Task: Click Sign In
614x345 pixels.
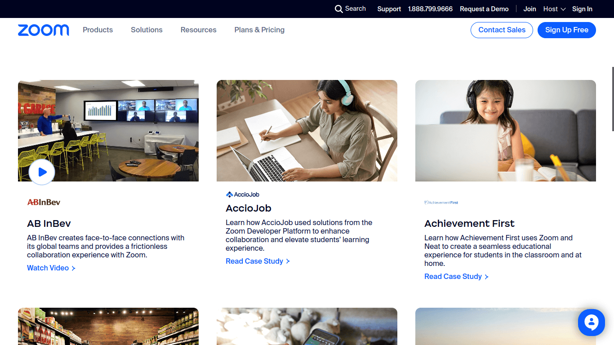Action: click(x=582, y=9)
